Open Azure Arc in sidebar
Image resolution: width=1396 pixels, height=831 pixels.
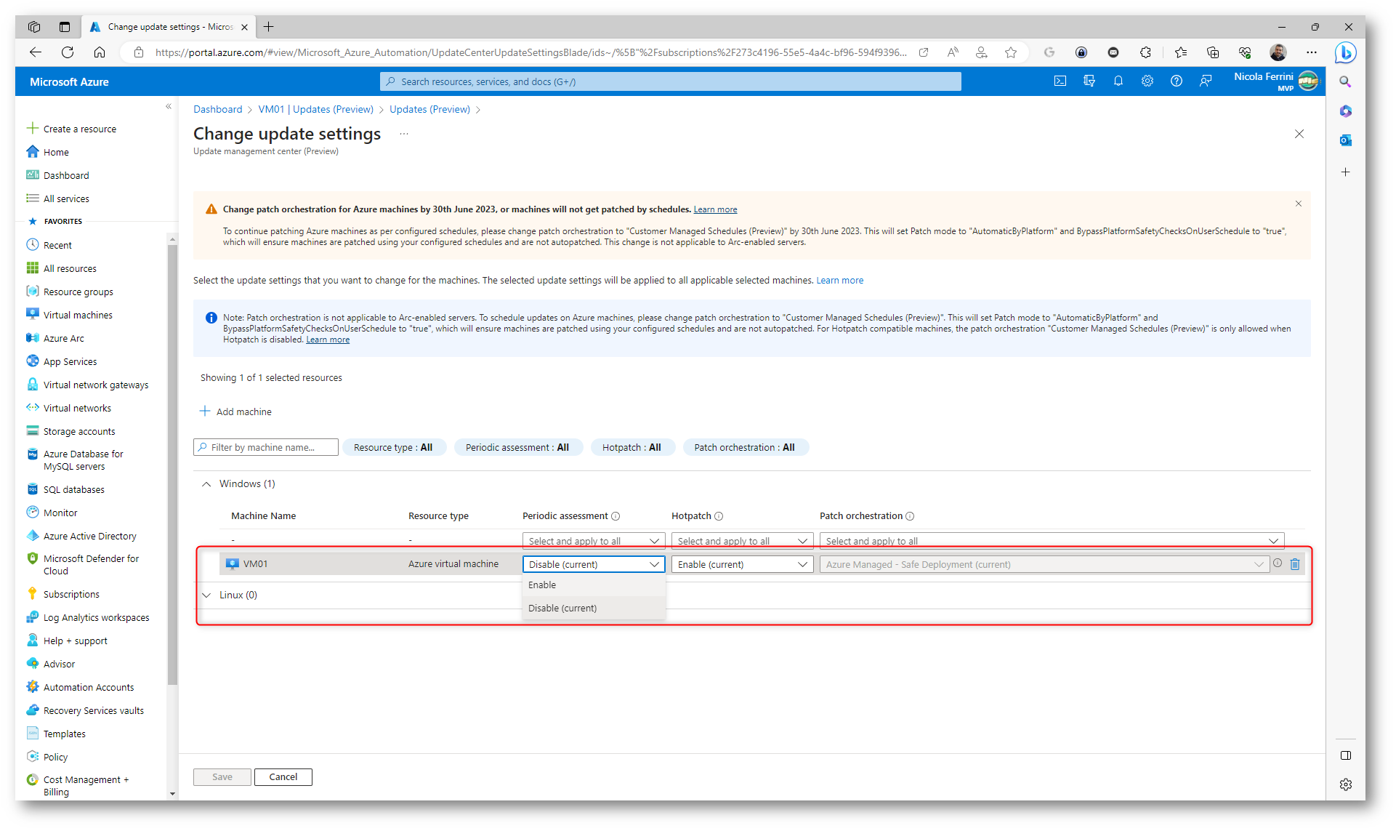click(64, 338)
